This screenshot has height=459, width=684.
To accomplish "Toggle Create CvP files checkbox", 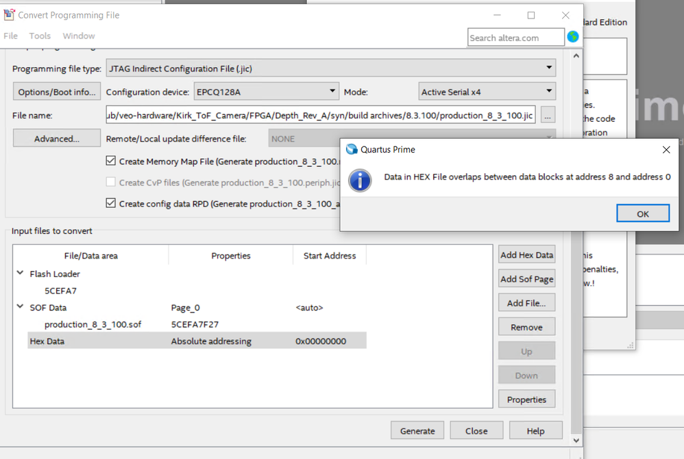I will pos(111,182).
